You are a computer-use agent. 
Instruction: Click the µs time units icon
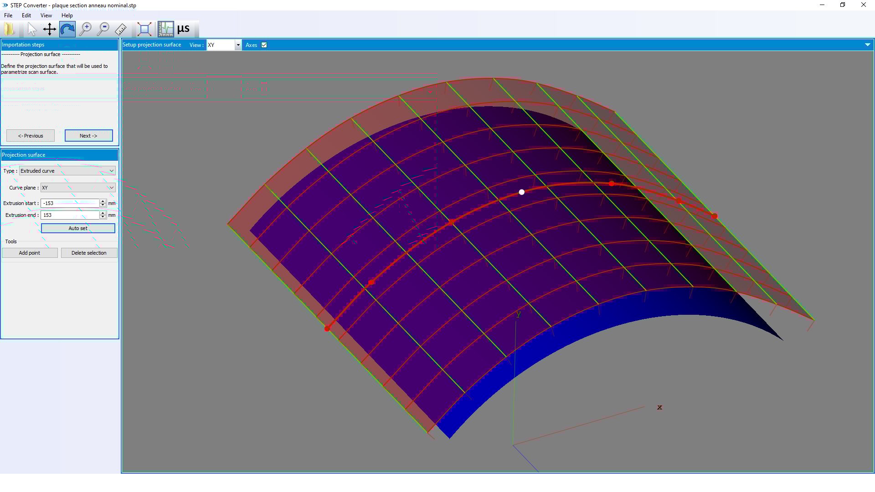pos(183,29)
